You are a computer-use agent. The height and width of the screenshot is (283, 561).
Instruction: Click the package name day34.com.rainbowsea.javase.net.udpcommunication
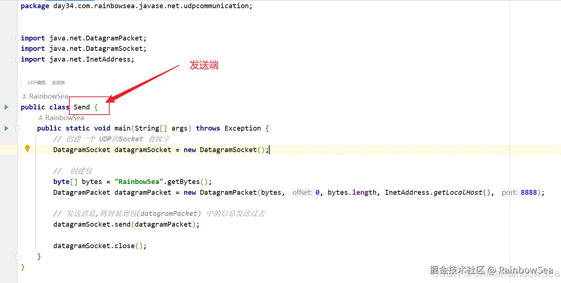(151, 6)
